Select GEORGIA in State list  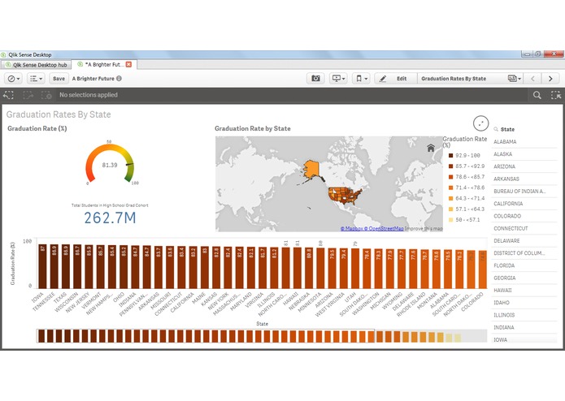pos(524,278)
